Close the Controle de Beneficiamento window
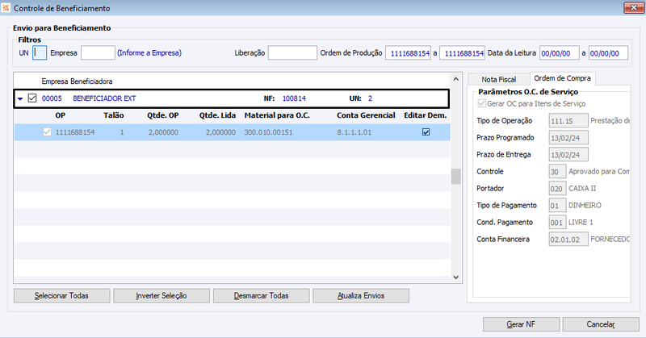Screen dimensions: 646x338 pyautogui.click(x=634, y=7)
